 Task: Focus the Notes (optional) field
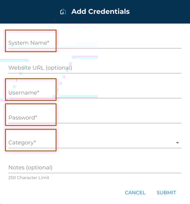(95, 168)
